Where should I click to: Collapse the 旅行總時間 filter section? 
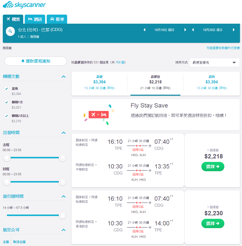(x=64, y=196)
